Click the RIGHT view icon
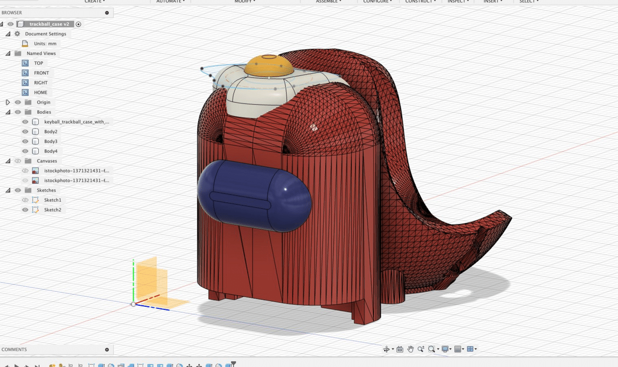The width and height of the screenshot is (618, 367). tap(25, 83)
